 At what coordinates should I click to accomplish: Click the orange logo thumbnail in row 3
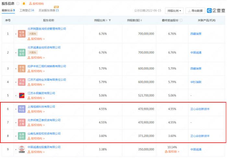pyautogui.click(x=22, y=69)
